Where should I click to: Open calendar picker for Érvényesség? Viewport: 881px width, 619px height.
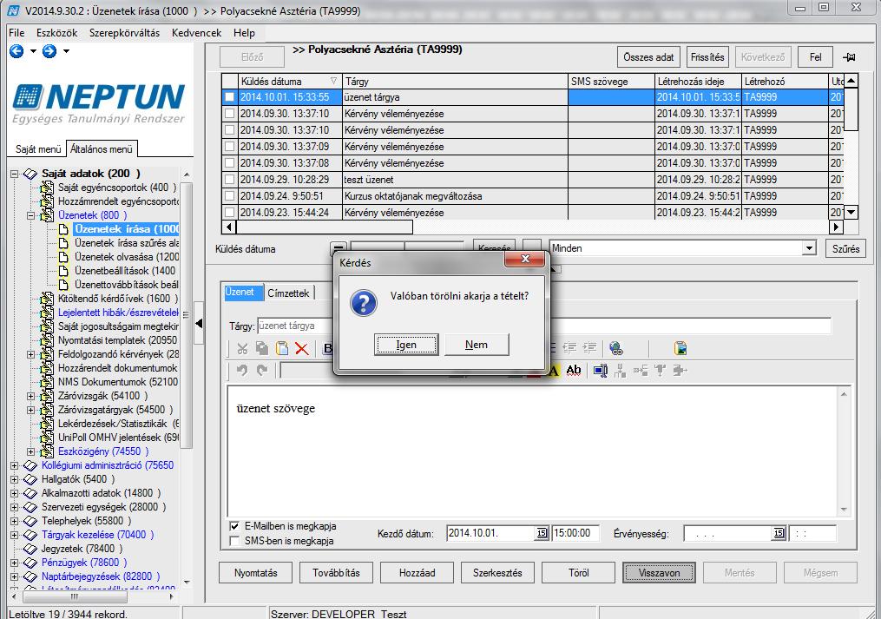point(779,533)
